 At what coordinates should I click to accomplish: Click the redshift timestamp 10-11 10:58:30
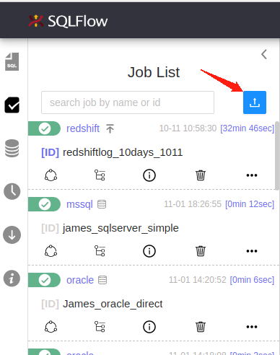188,128
